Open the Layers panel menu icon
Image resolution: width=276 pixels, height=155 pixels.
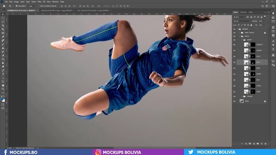click(269, 12)
